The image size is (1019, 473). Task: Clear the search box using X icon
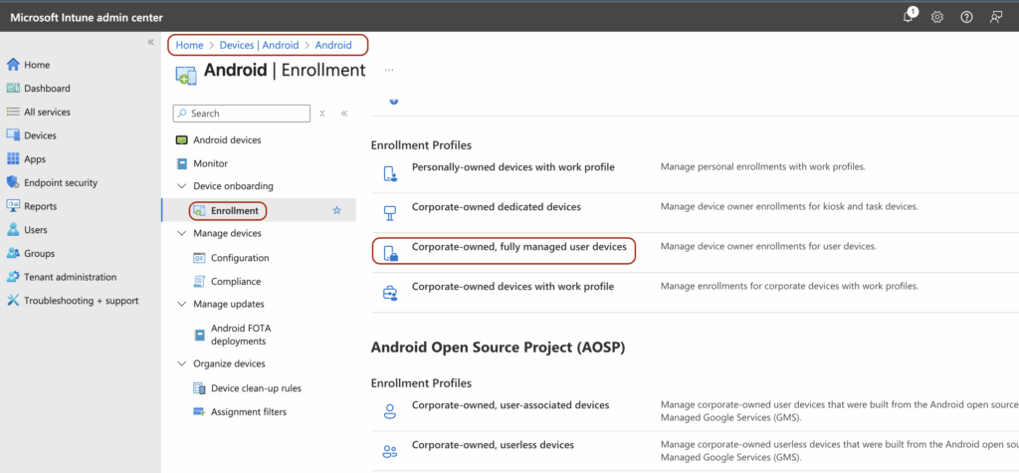click(322, 114)
